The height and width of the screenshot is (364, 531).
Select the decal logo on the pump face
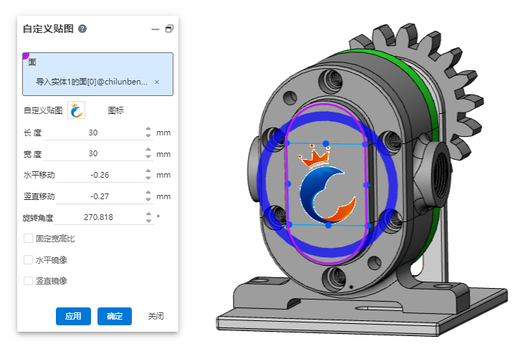point(327,185)
